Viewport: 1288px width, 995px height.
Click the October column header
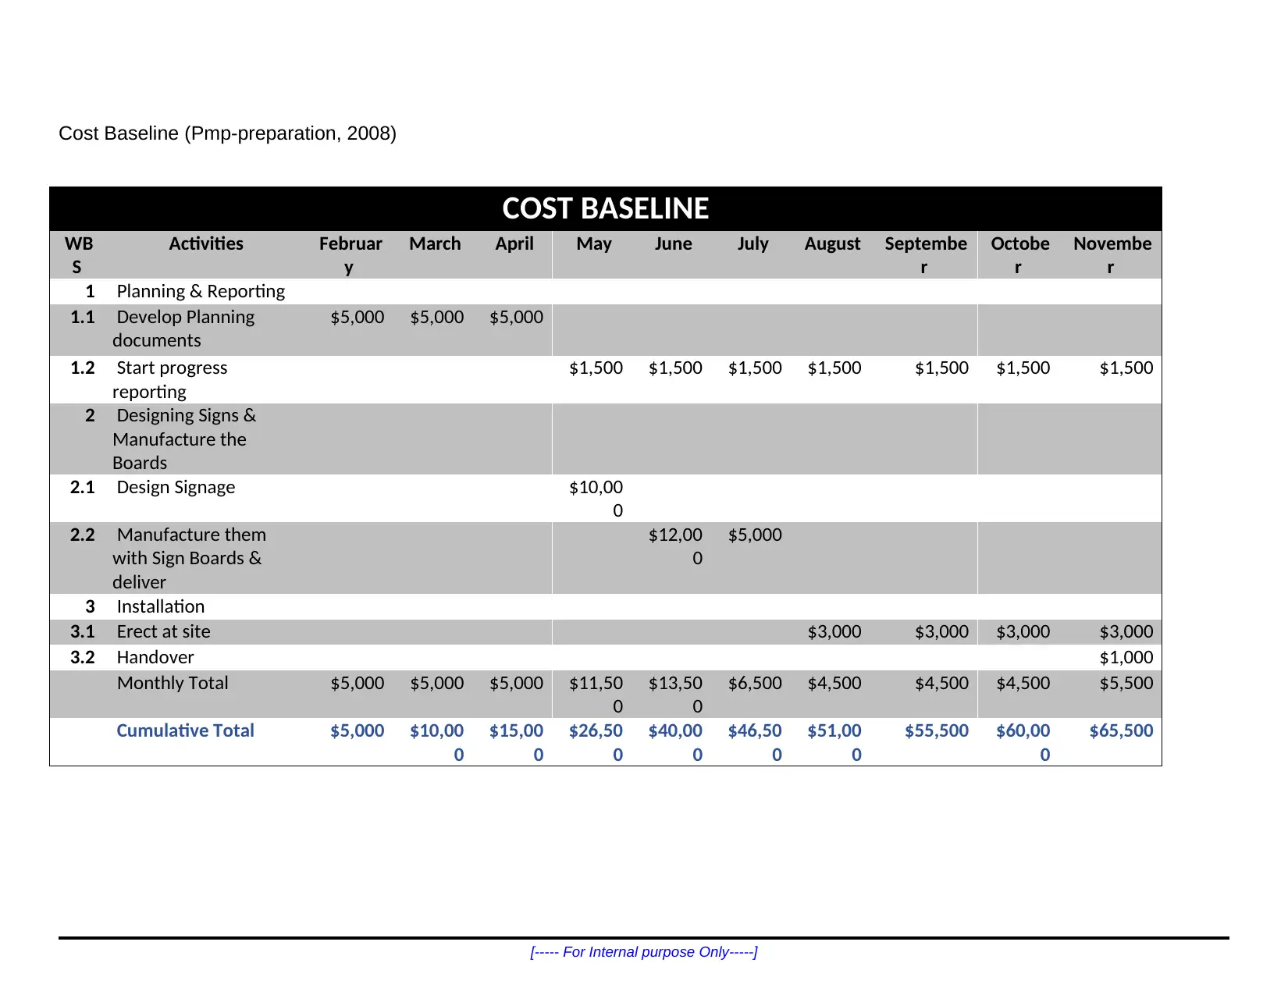pos(1019,255)
